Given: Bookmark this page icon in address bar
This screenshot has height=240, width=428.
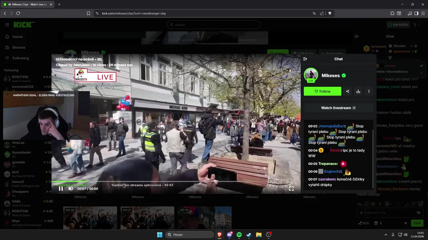Looking at the screenshot, I should [88, 13].
